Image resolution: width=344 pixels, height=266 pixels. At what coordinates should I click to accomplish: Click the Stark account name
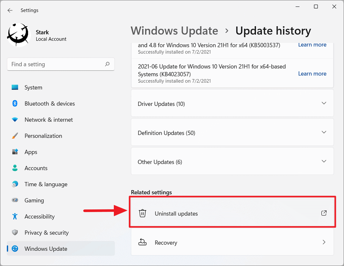tap(42, 32)
